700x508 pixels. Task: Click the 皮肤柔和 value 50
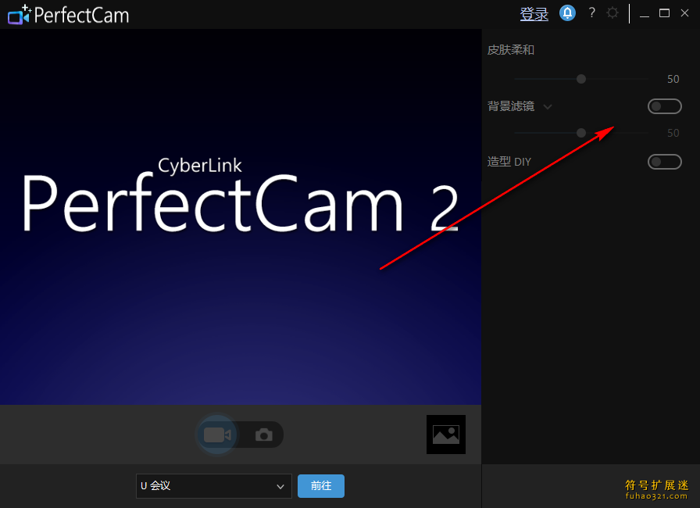coord(673,79)
